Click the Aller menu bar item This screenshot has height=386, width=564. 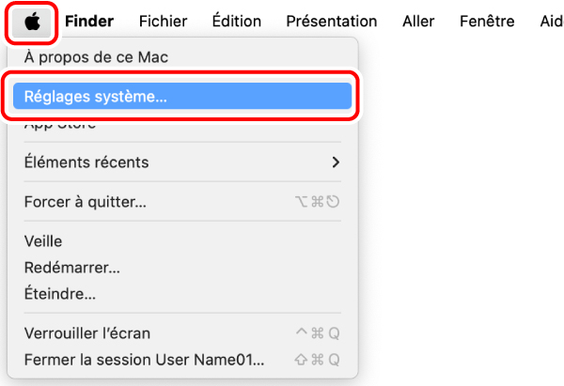click(418, 21)
